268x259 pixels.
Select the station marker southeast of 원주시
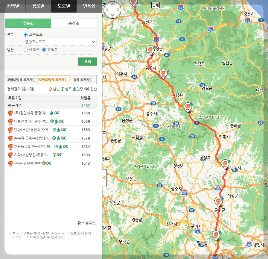tap(163, 74)
